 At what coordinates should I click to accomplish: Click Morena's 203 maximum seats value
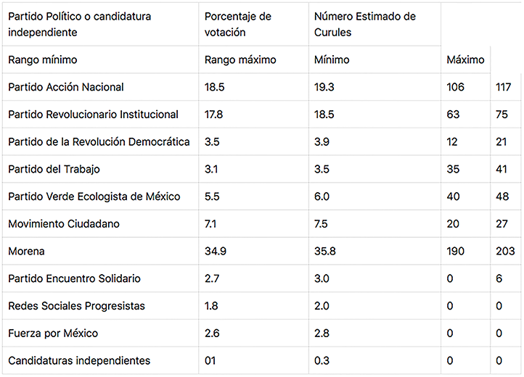pos(506,252)
